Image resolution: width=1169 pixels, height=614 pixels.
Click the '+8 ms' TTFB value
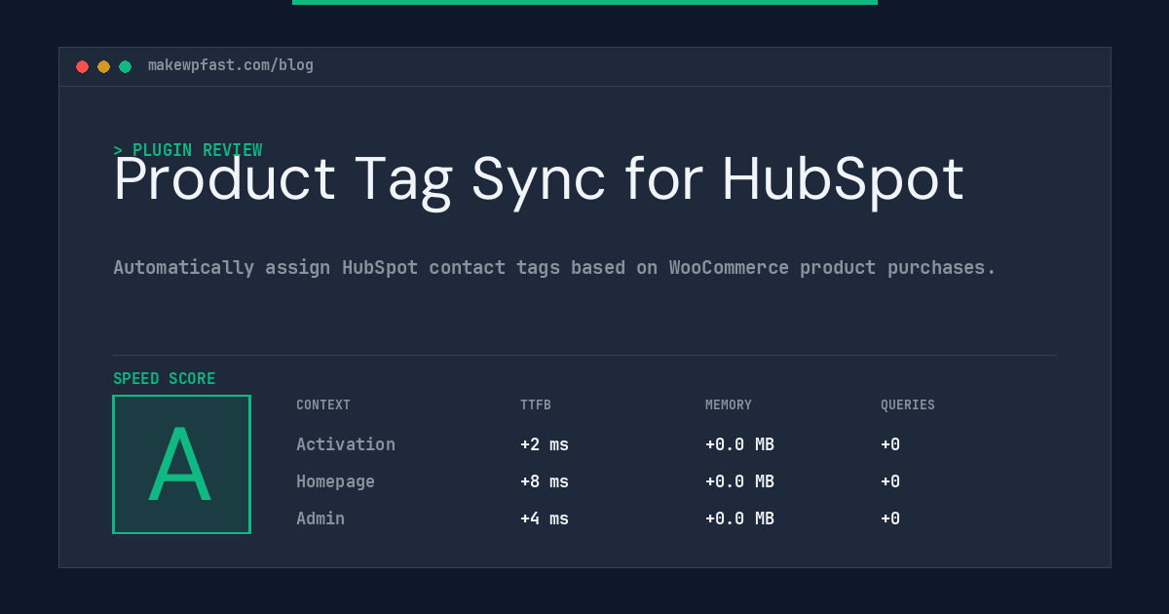coord(545,481)
